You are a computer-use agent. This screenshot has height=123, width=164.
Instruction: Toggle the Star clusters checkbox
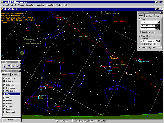point(4,91)
